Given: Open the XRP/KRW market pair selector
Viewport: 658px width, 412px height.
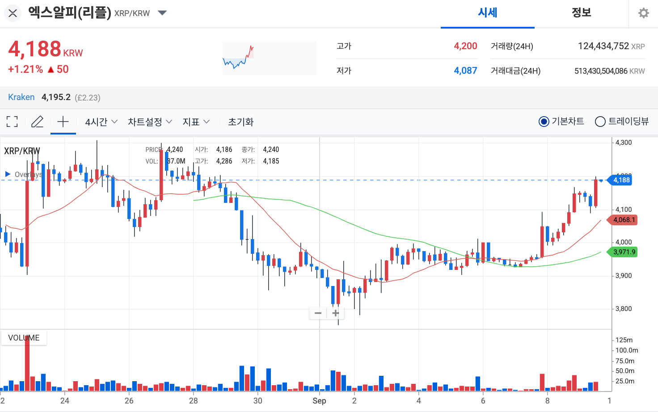Looking at the screenshot, I should (162, 13).
